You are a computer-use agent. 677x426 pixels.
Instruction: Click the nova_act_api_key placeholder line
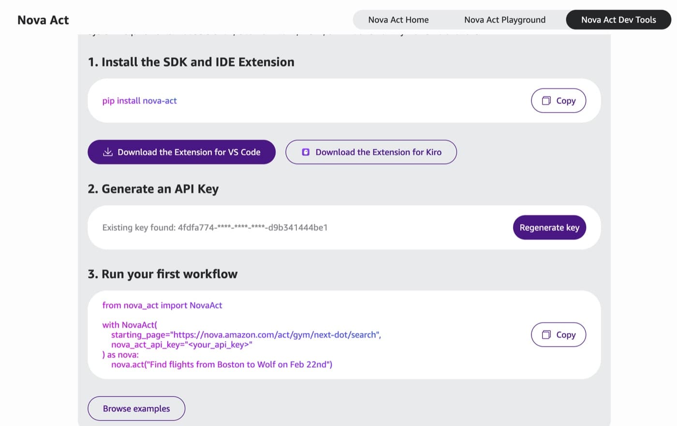click(x=182, y=345)
